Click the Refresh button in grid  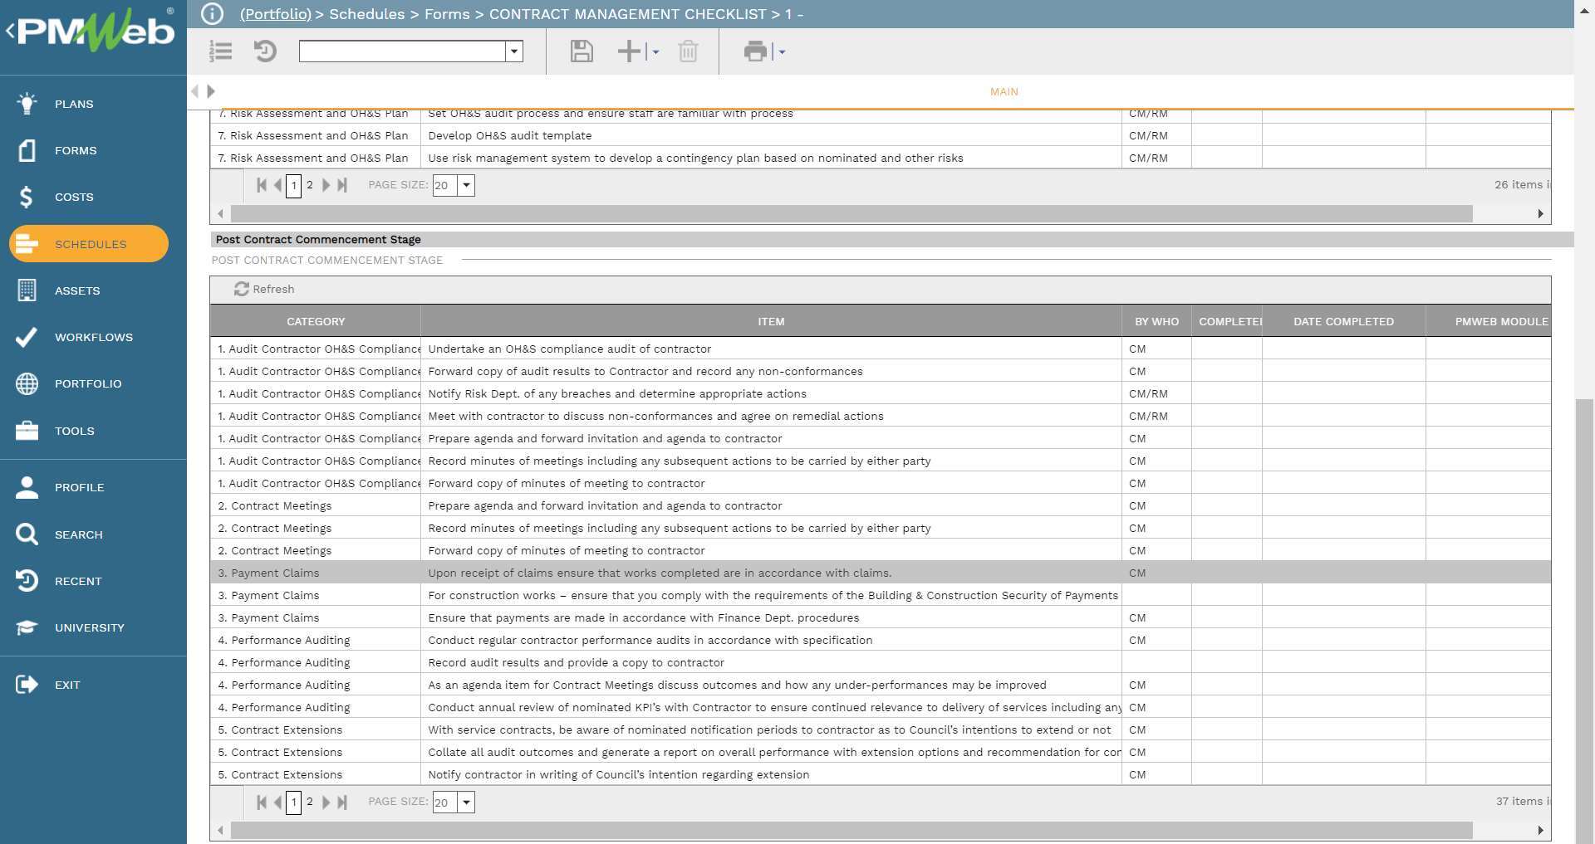pos(264,289)
